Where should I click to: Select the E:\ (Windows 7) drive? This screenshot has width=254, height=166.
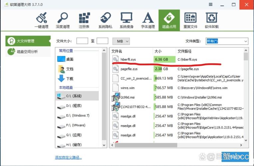pyautogui.click(x=77, y=116)
